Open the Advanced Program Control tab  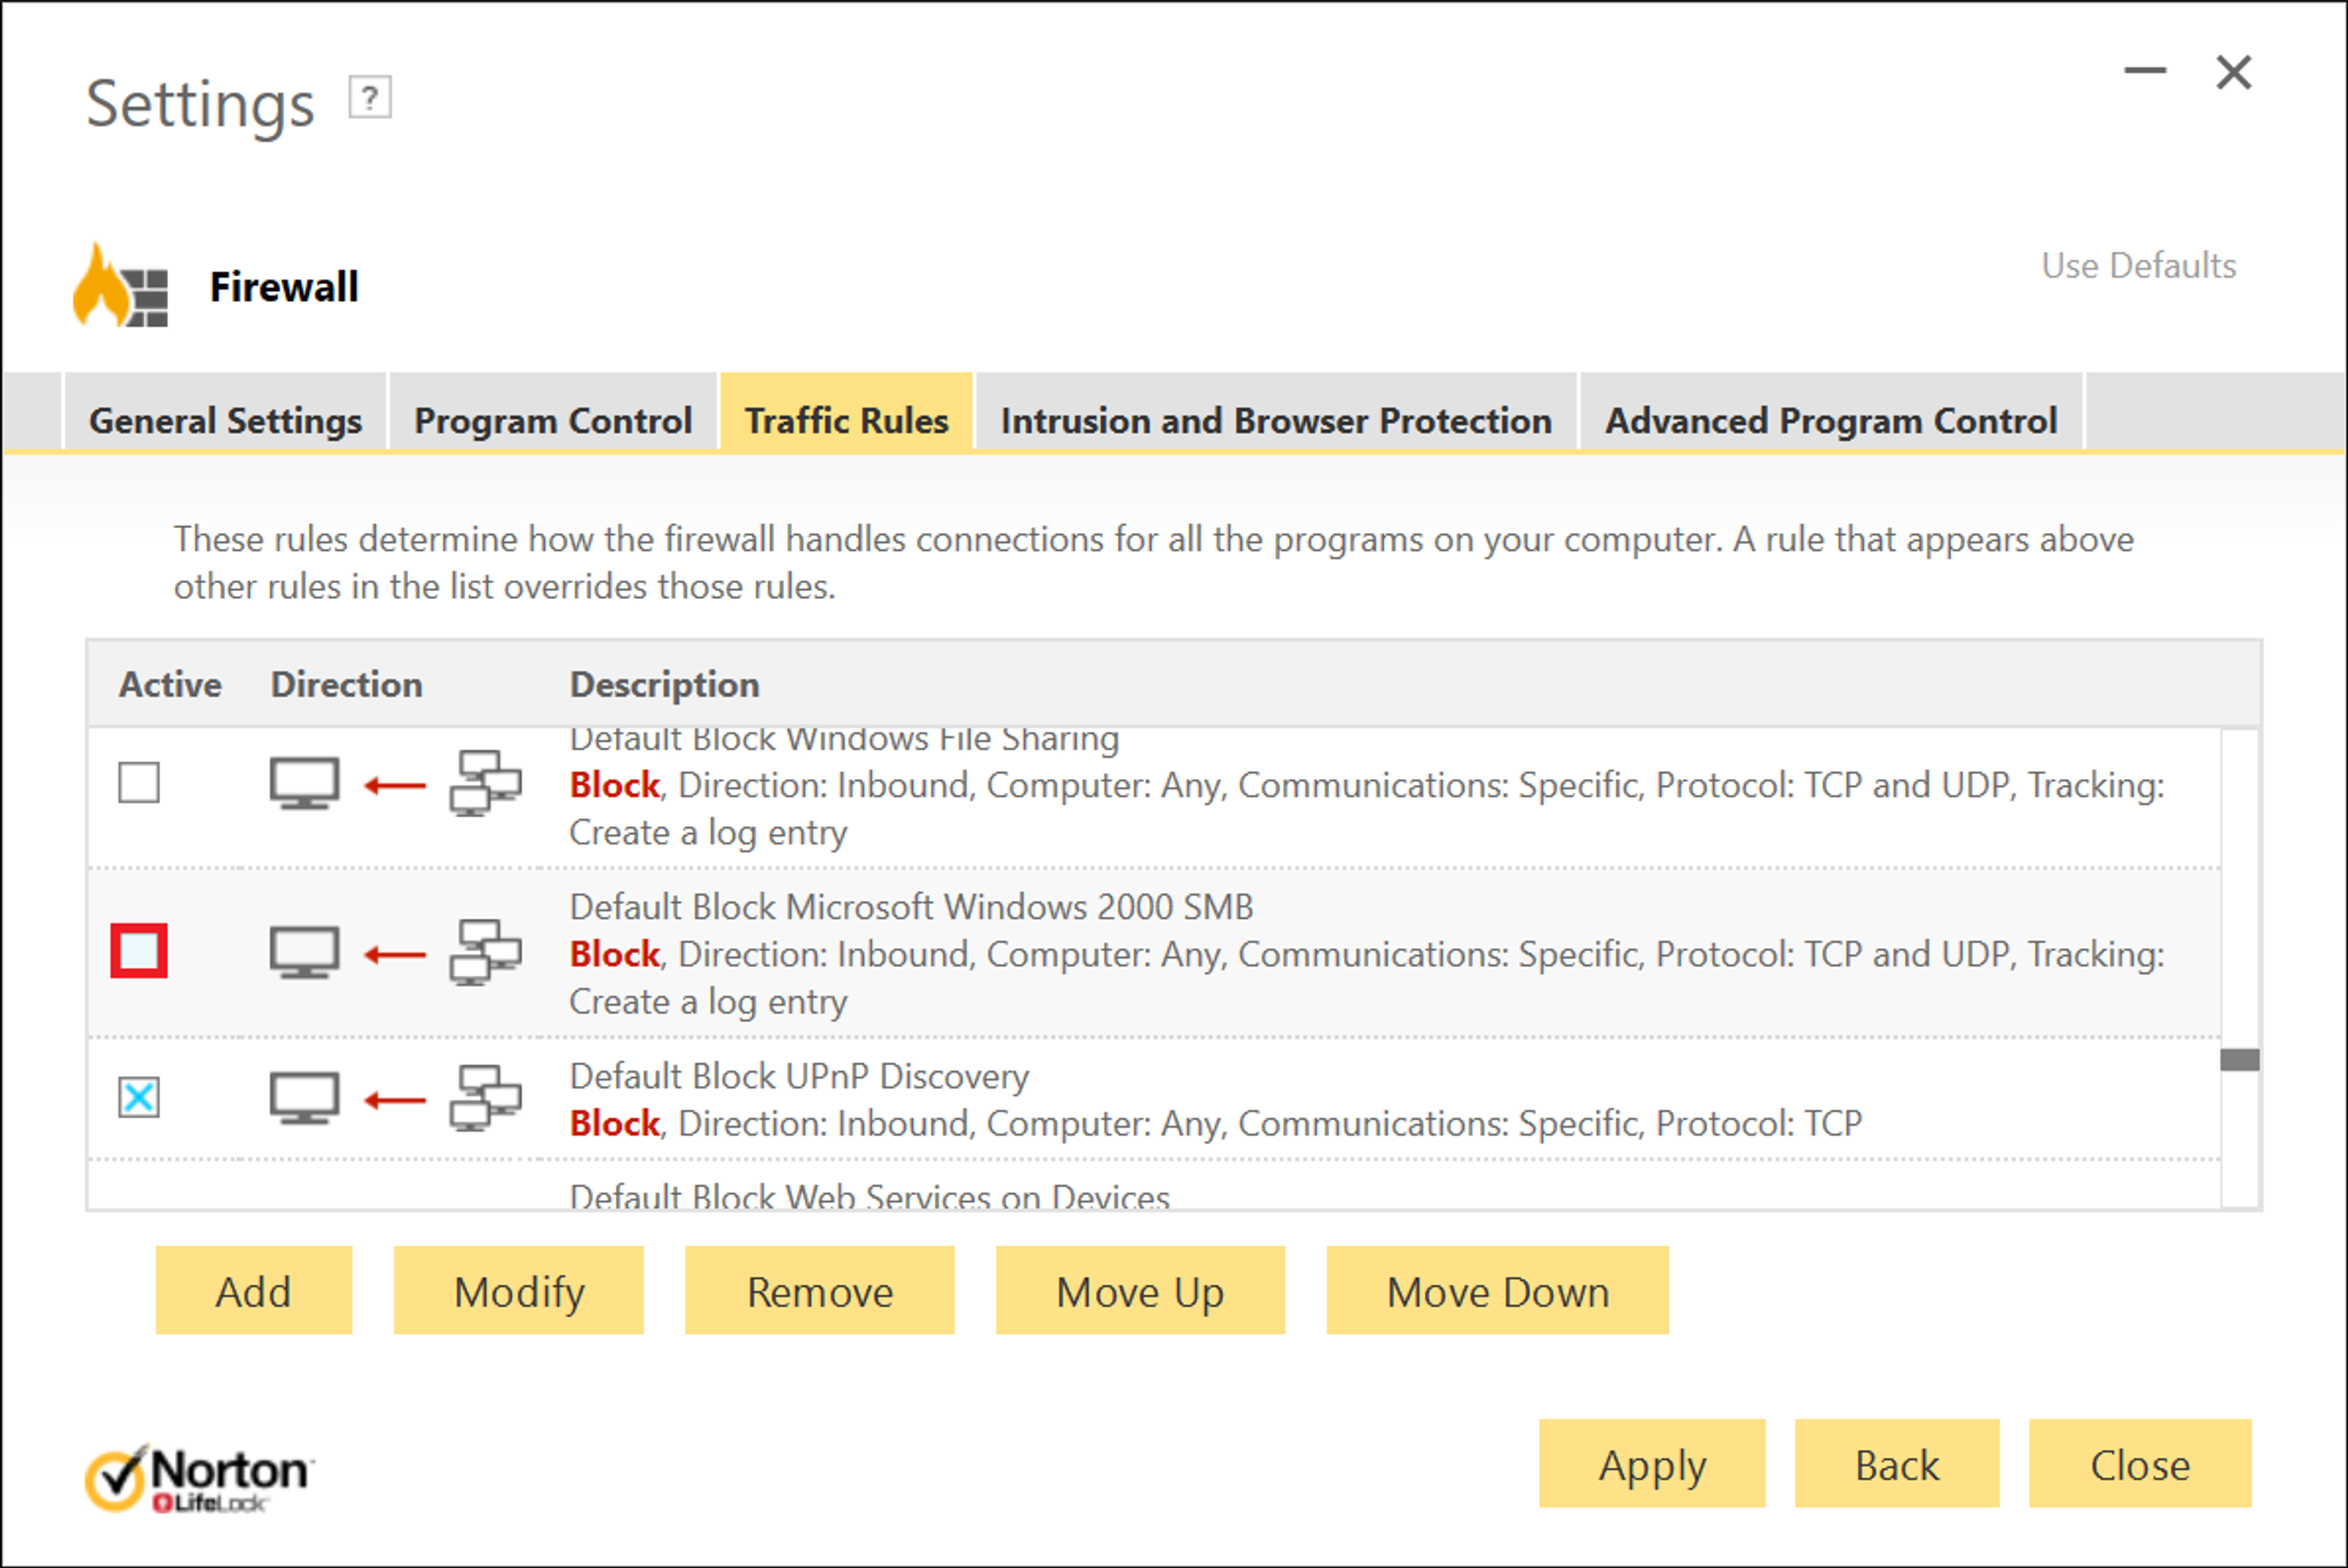pos(1831,420)
